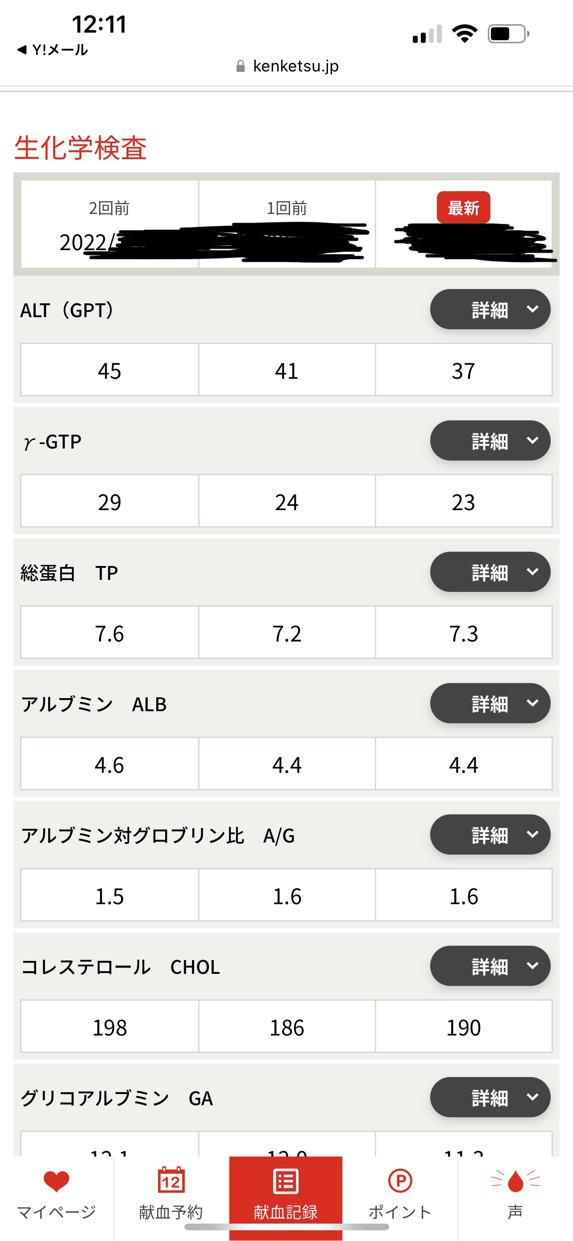The height and width of the screenshot is (1241, 573).
Task: Tap the lock icon beside kenketsu.jp
Action: (x=241, y=67)
